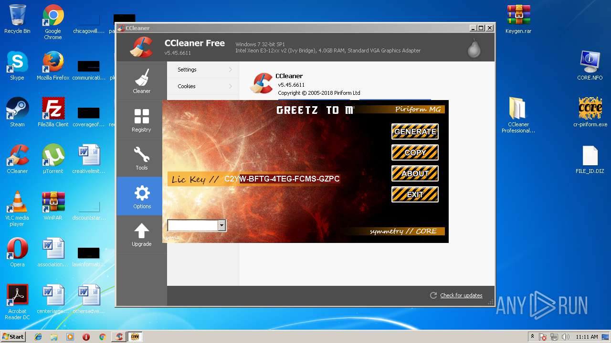The height and width of the screenshot is (343, 611).
Task: Show hidden system tray icons
Action: point(532,337)
